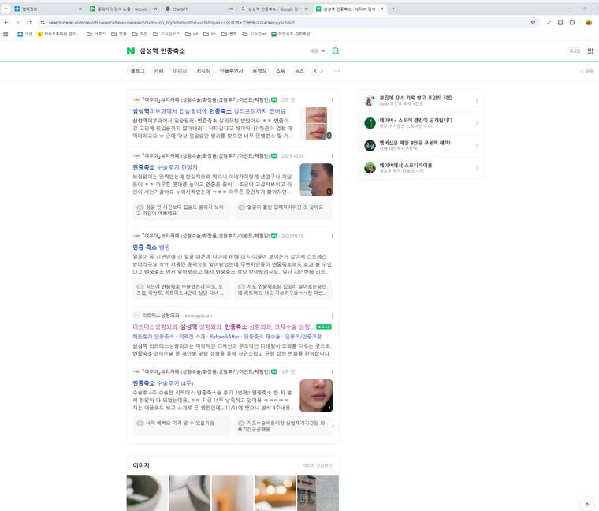The height and width of the screenshot is (511, 599).
Task: Reload the page in Chrome
Action: click(29, 23)
